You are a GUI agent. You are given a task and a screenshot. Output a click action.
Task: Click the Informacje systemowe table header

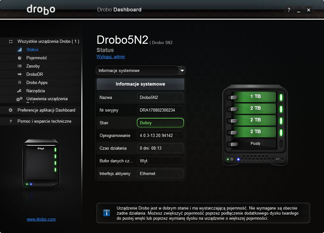click(x=140, y=84)
